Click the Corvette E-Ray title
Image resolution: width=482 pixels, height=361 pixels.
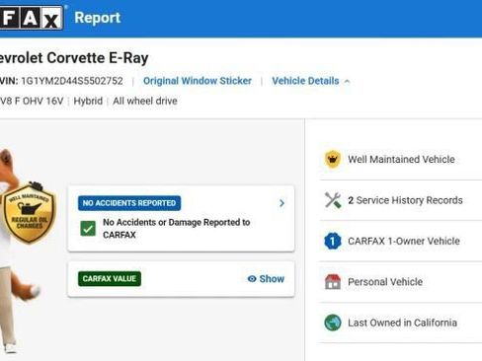pyautogui.click(x=74, y=58)
